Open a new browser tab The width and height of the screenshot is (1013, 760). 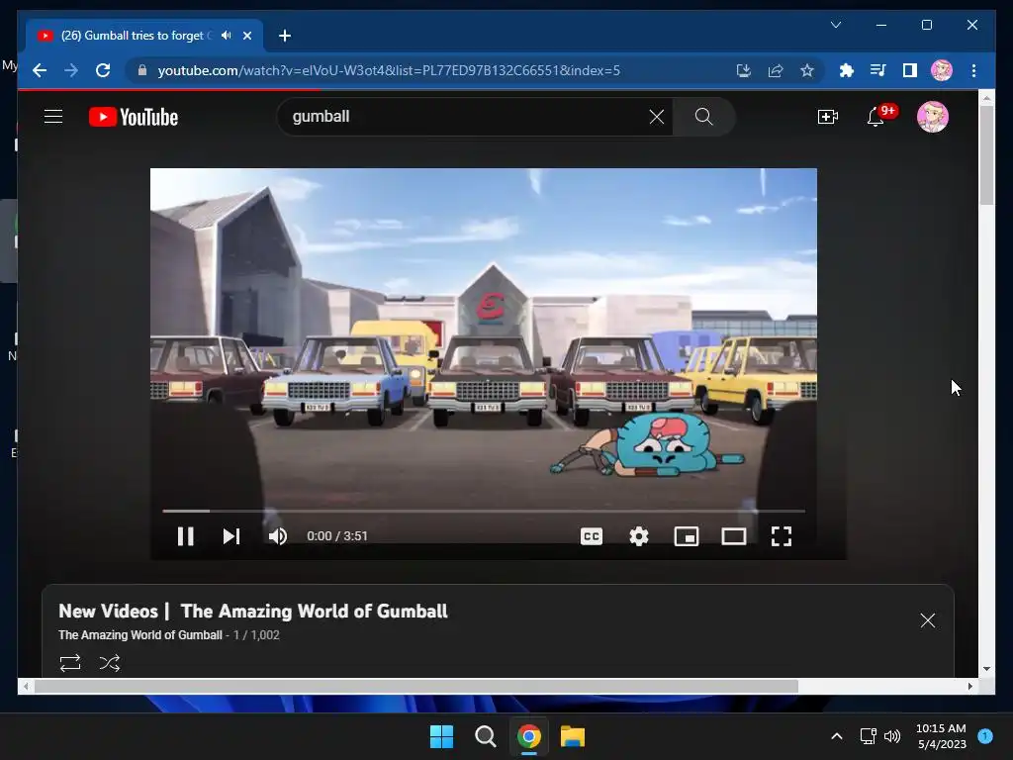click(285, 36)
